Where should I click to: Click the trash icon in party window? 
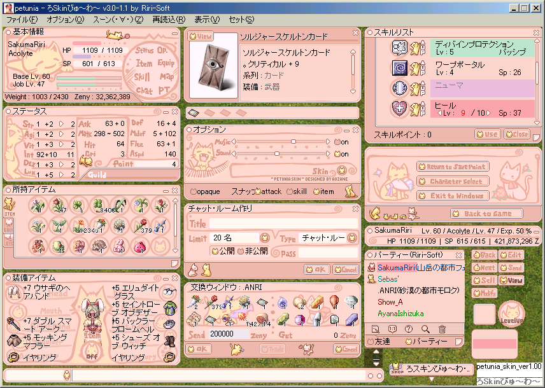[x=442, y=329]
